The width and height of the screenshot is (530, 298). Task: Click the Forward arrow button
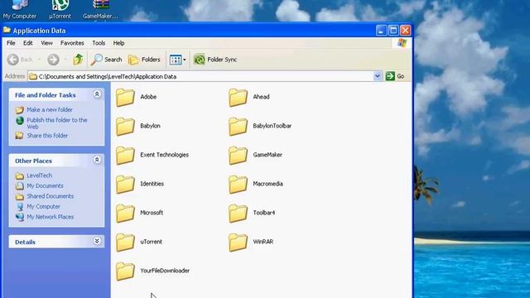[x=53, y=60]
